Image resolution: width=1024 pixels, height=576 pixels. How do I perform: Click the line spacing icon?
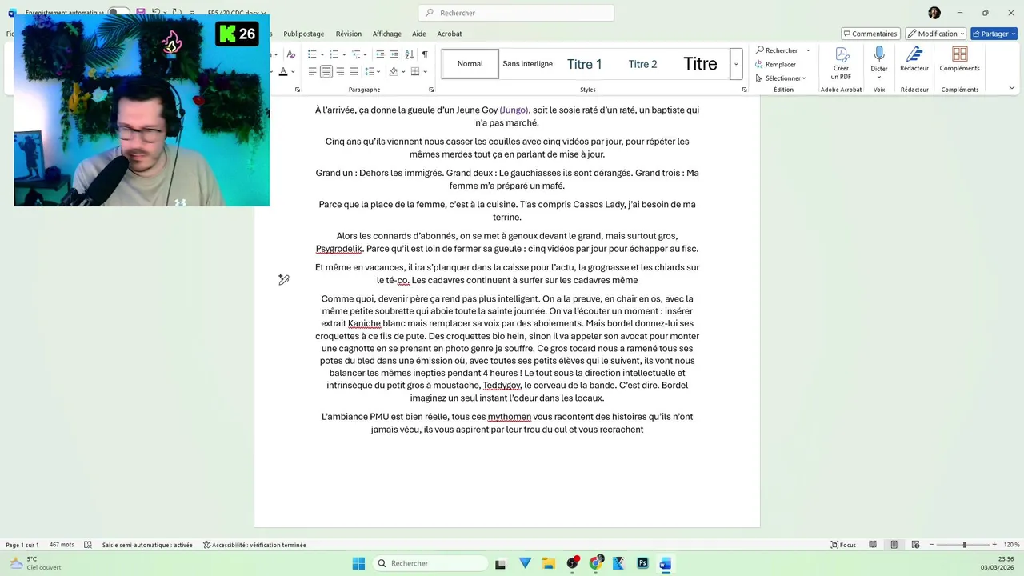click(x=370, y=71)
